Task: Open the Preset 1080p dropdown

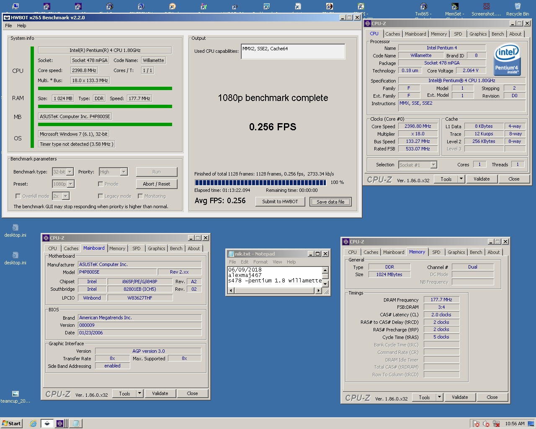Action: (63, 184)
